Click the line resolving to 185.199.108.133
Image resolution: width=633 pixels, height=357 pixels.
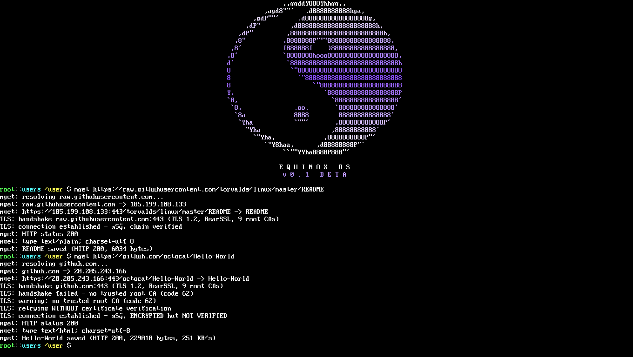93,204
